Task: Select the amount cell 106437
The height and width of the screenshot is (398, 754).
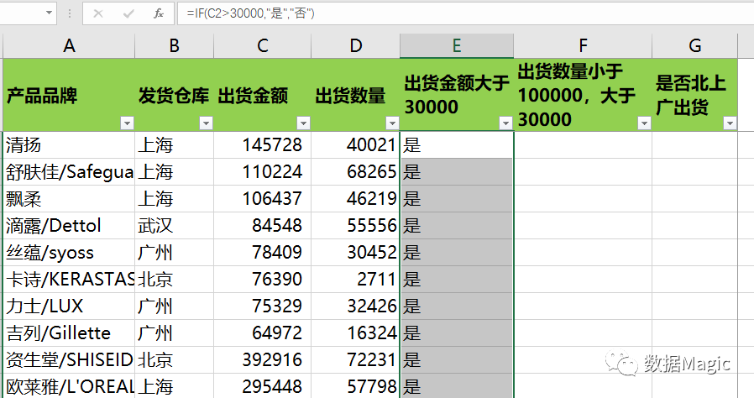Action: (263, 198)
